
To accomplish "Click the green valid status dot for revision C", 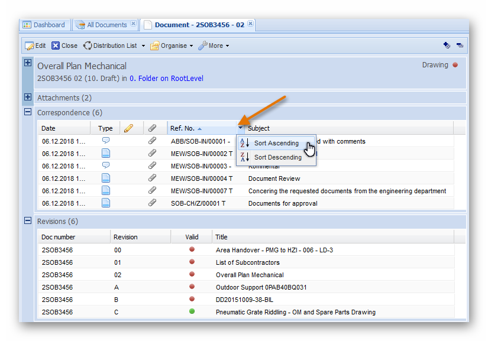I will (192, 311).
